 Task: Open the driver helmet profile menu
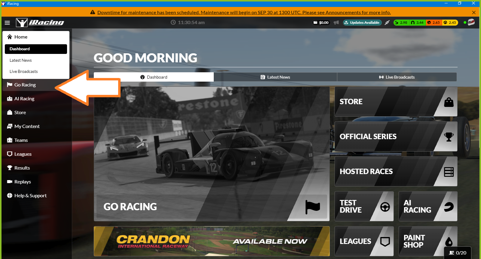click(x=471, y=22)
